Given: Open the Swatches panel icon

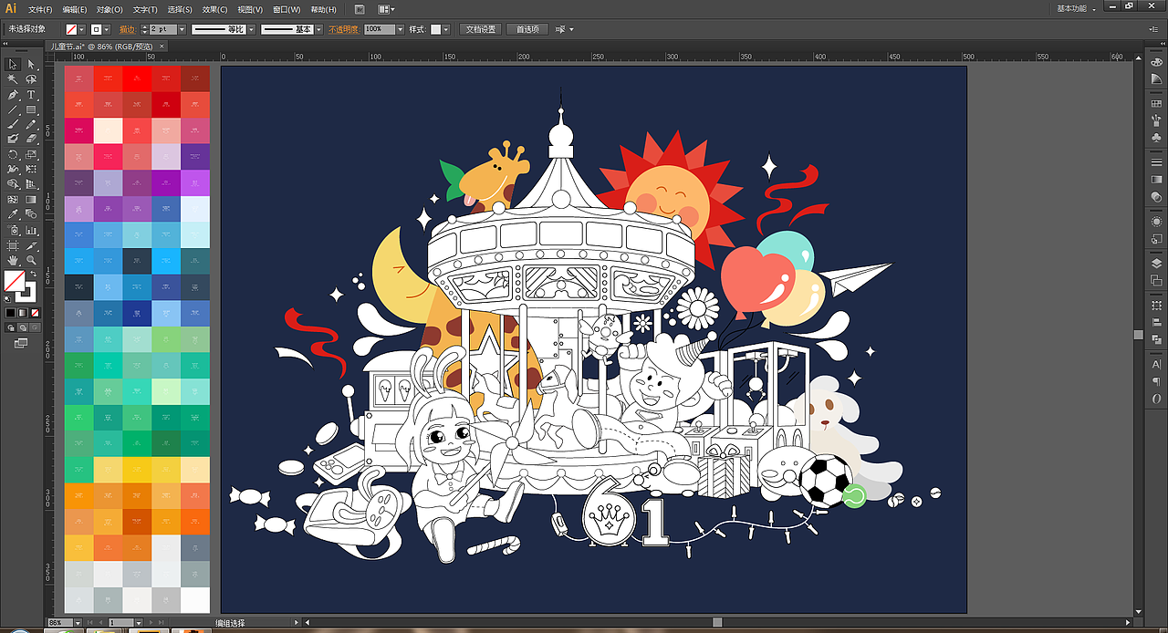Looking at the screenshot, I should (x=1156, y=103).
